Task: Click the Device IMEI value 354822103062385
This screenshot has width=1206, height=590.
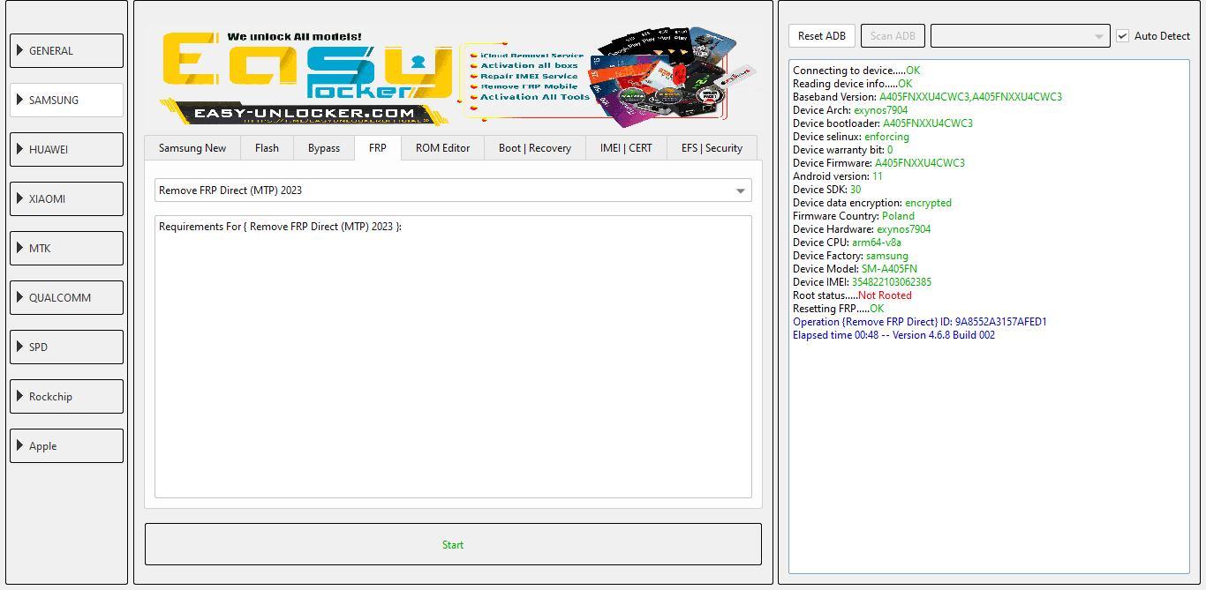Action: coord(891,282)
